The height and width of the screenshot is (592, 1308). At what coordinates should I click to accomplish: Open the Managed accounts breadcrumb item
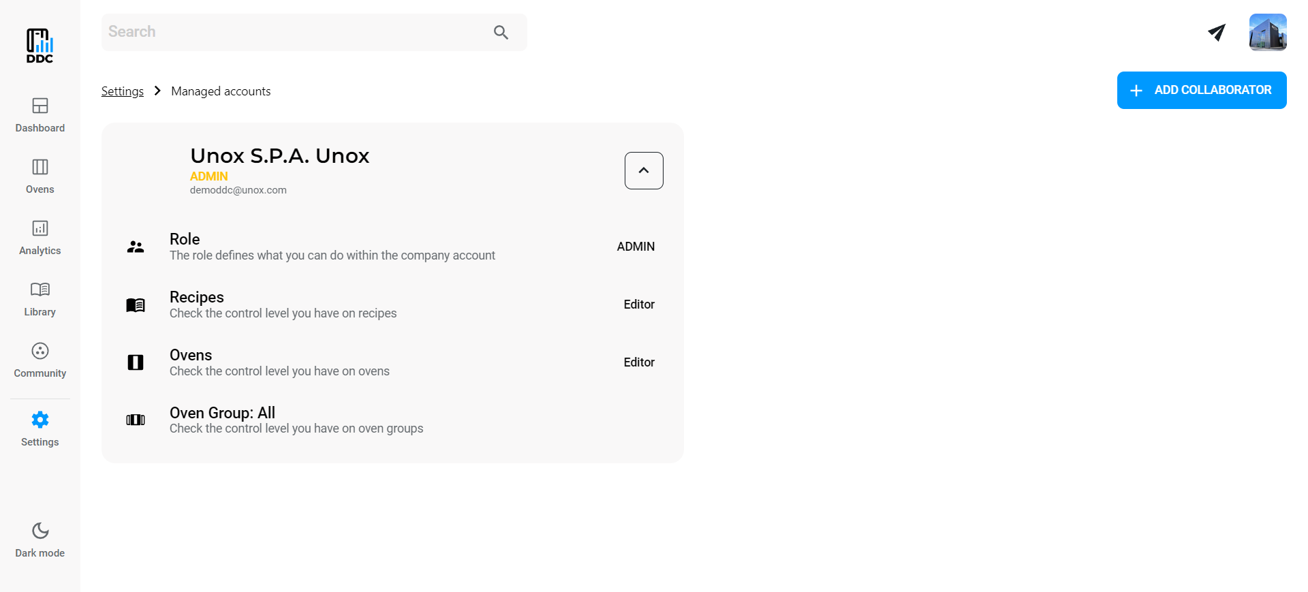pyautogui.click(x=220, y=91)
